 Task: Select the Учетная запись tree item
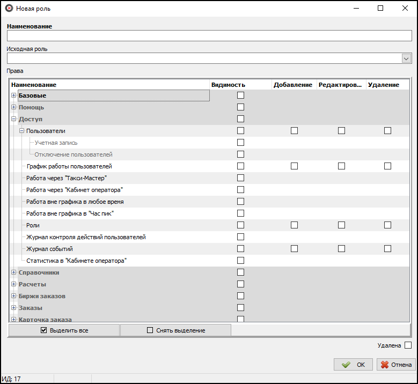coord(56,143)
